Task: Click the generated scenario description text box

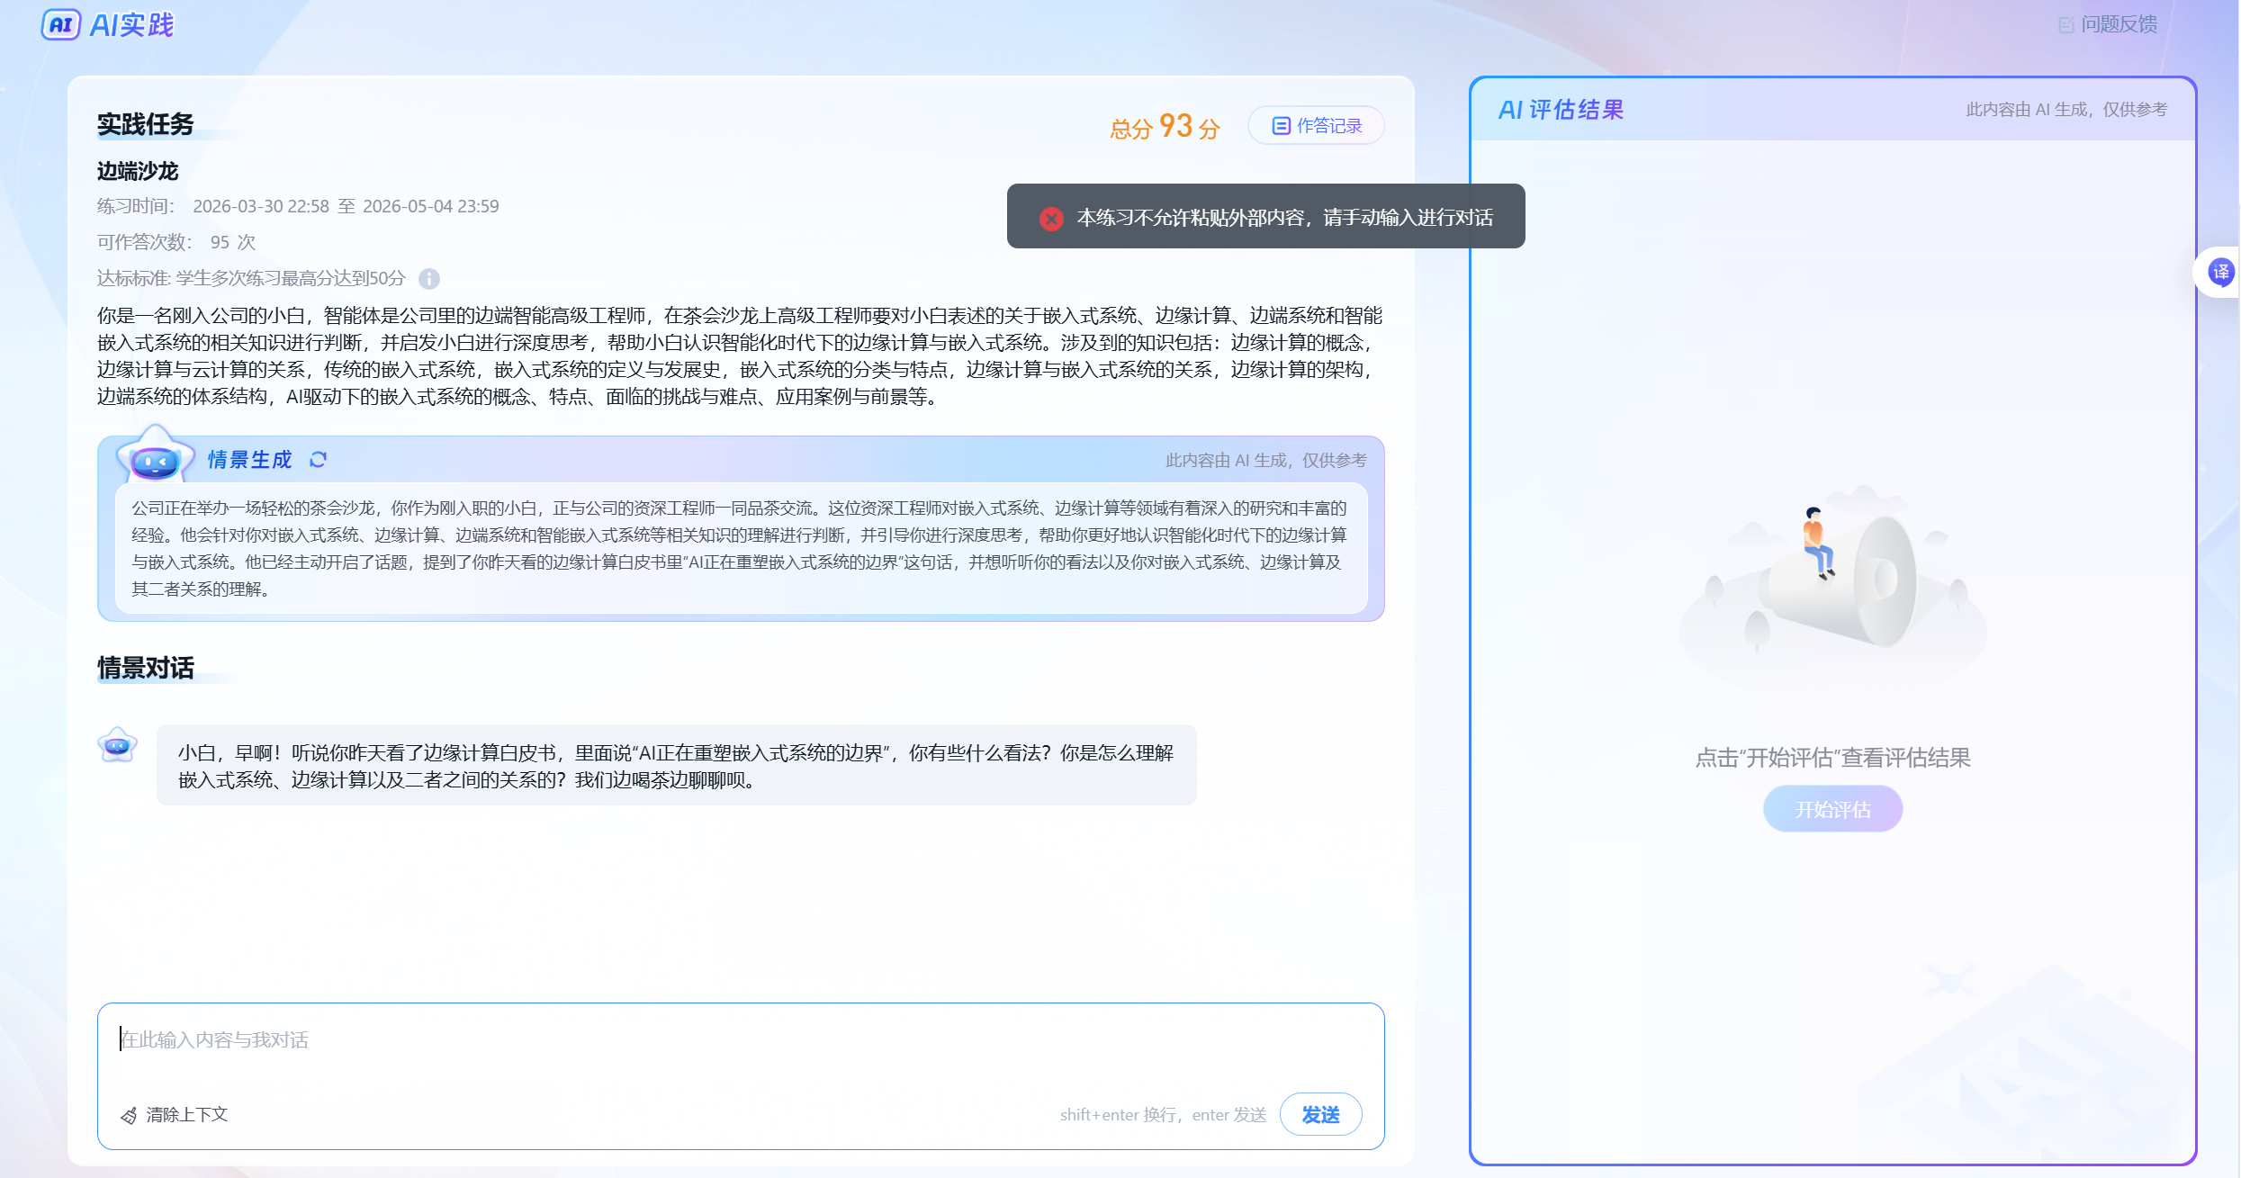Action: (x=740, y=549)
